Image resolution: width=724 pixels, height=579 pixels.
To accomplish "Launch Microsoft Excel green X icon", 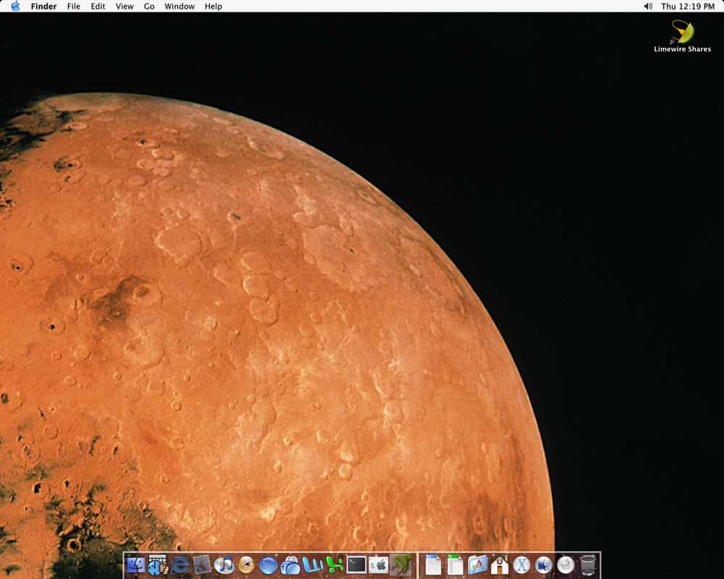I will tap(334, 565).
